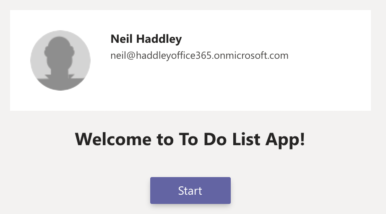Click the Welcome to To Do List App! heading

[x=190, y=139]
